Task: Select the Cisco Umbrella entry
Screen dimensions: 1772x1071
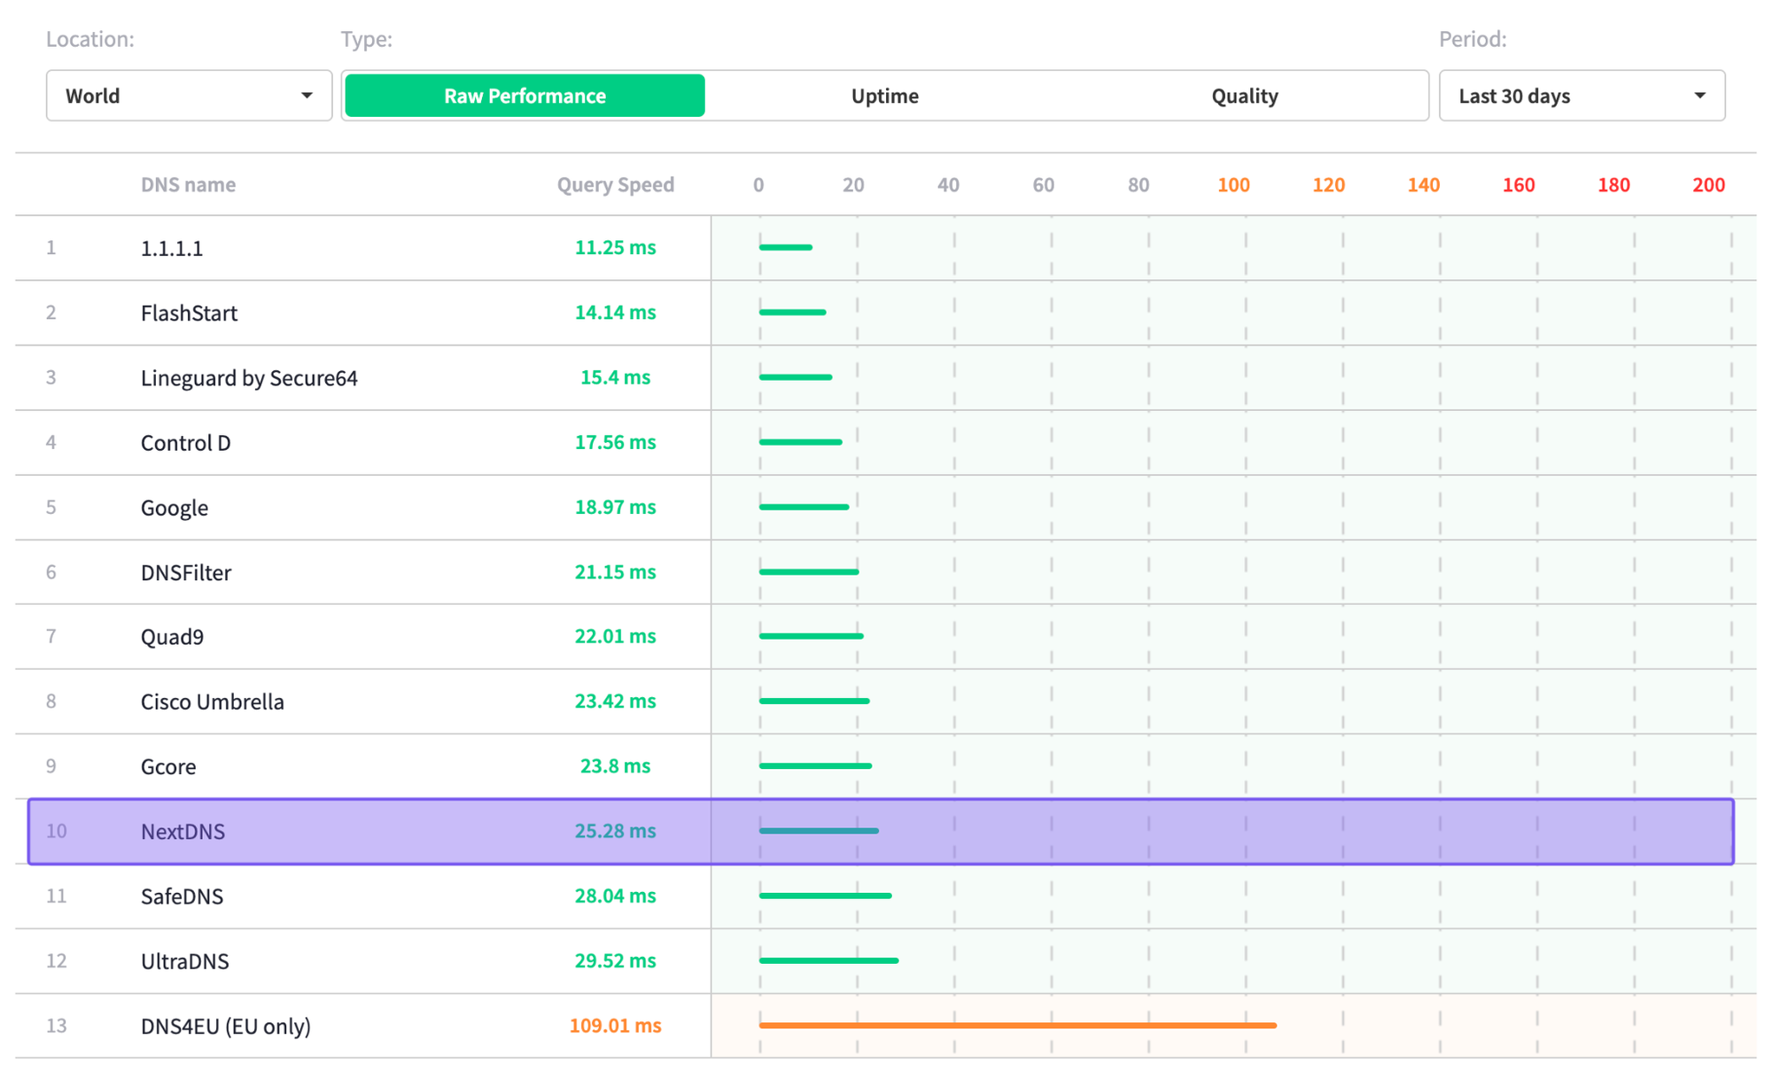Action: click(213, 702)
